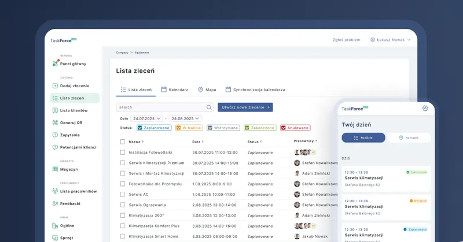Switch to the Mapa tab
The height and width of the screenshot is (242, 463).
[207, 90]
